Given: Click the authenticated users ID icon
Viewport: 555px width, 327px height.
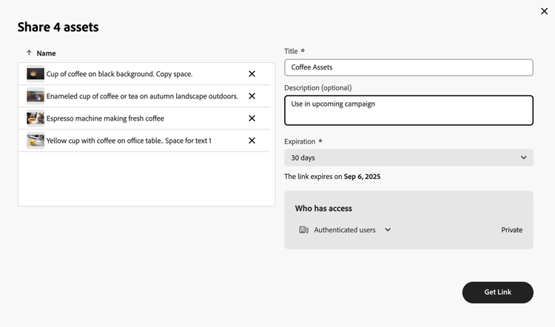Looking at the screenshot, I should point(303,230).
